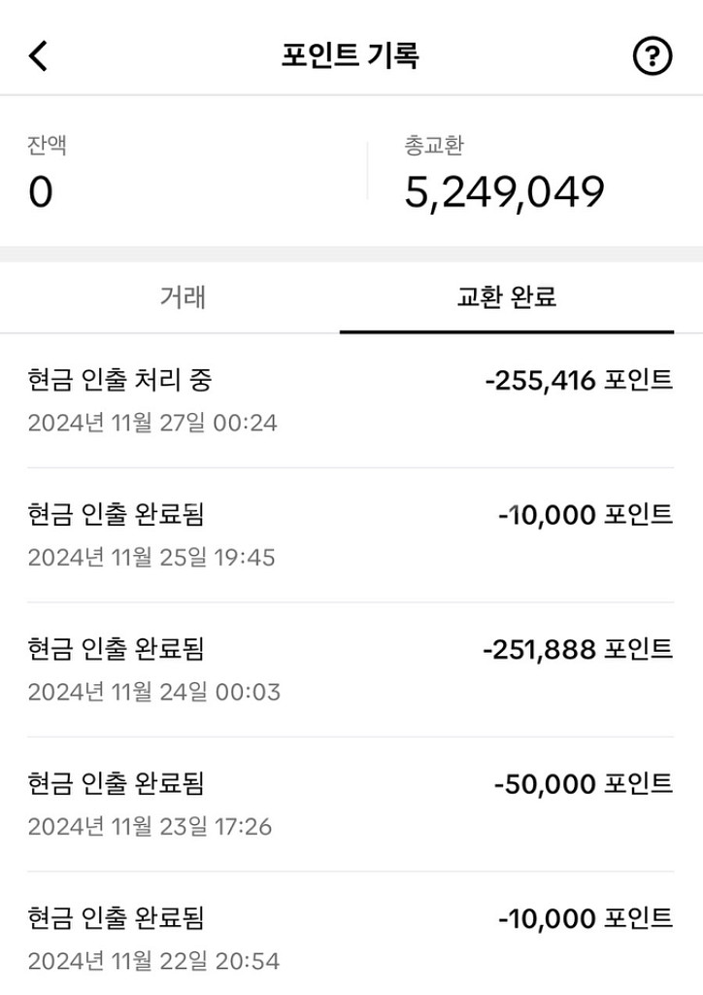
Task: Tap the 총교환 total 5,249,049
Action: pyautogui.click(x=504, y=192)
